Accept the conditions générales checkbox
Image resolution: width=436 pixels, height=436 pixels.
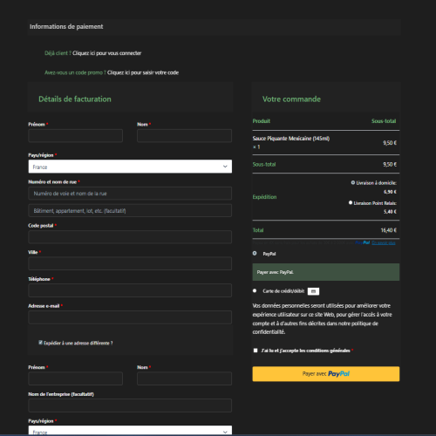(x=255, y=351)
